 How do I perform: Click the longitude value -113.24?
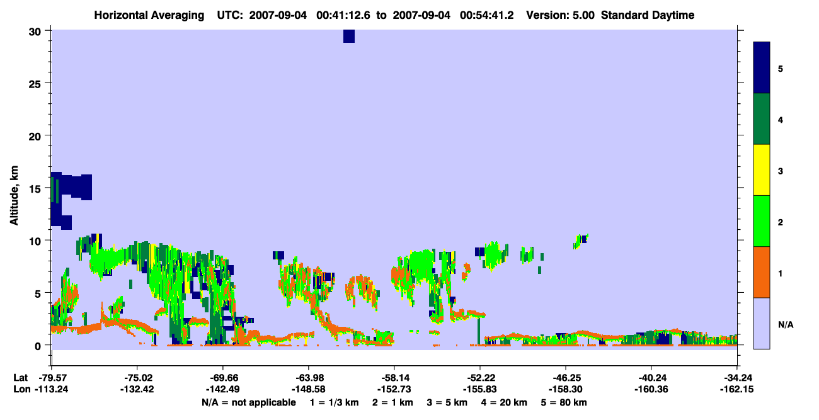(51, 389)
